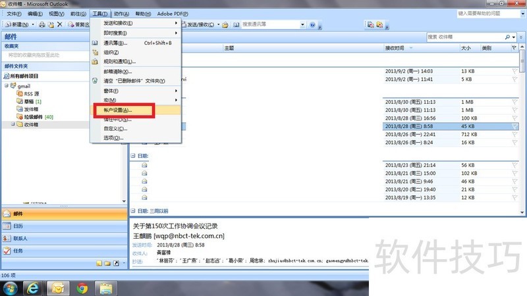Toggle the flag on the 11:41 5 KB message
This screenshot has width=527, height=296.
(x=514, y=79)
